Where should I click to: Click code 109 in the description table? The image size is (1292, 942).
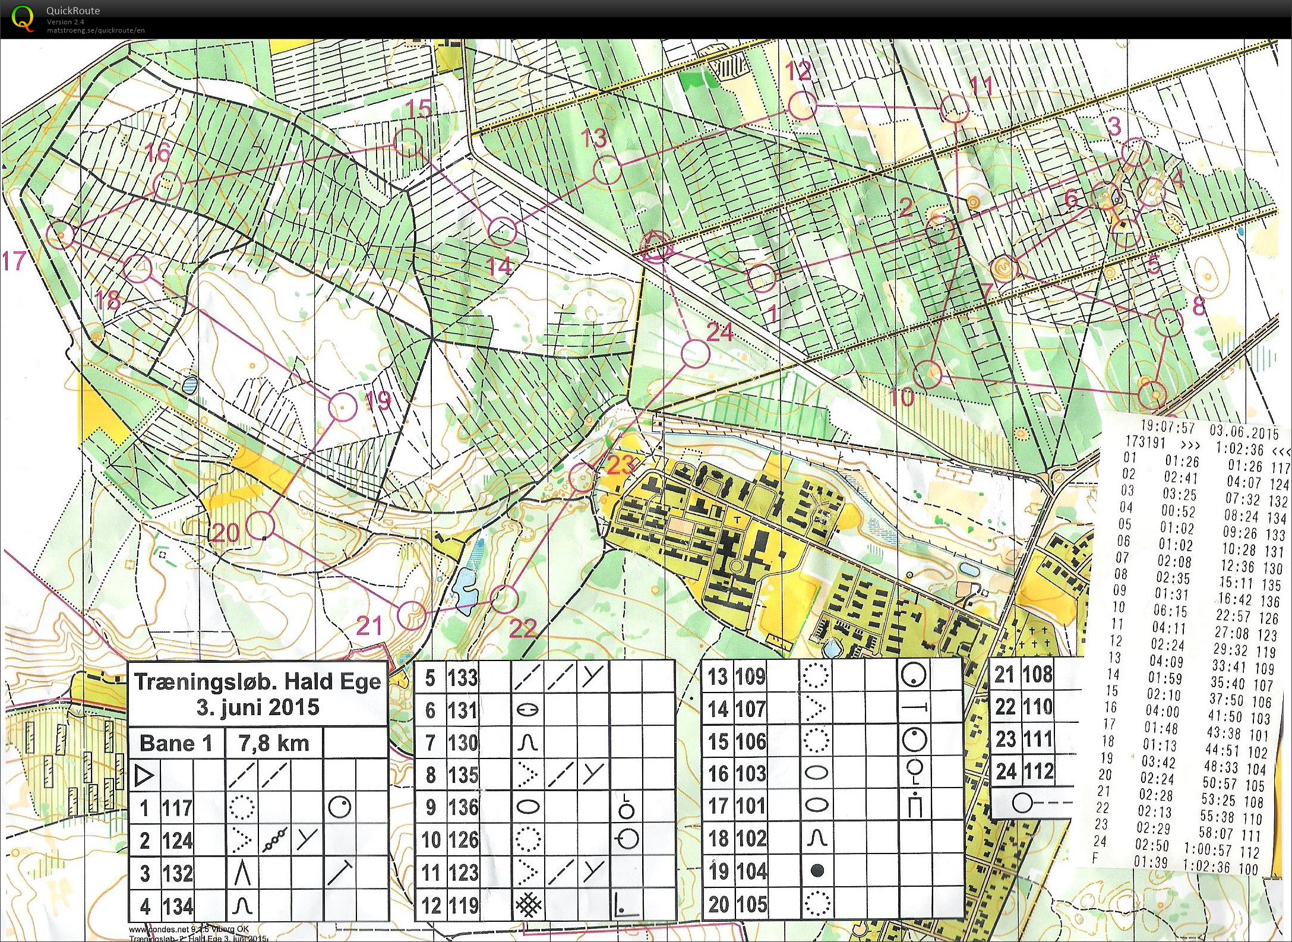pyautogui.click(x=751, y=676)
